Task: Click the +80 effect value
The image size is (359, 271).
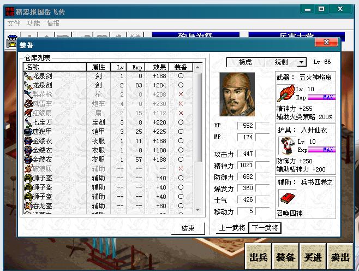Action: click(x=161, y=206)
